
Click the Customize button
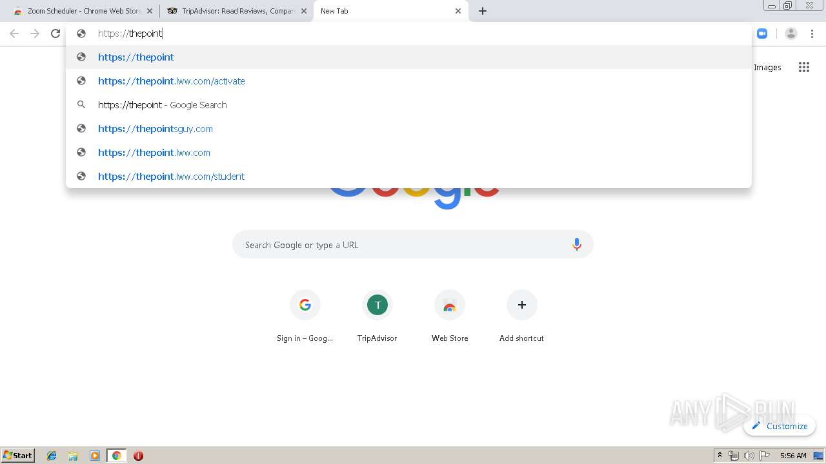click(x=780, y=426)
